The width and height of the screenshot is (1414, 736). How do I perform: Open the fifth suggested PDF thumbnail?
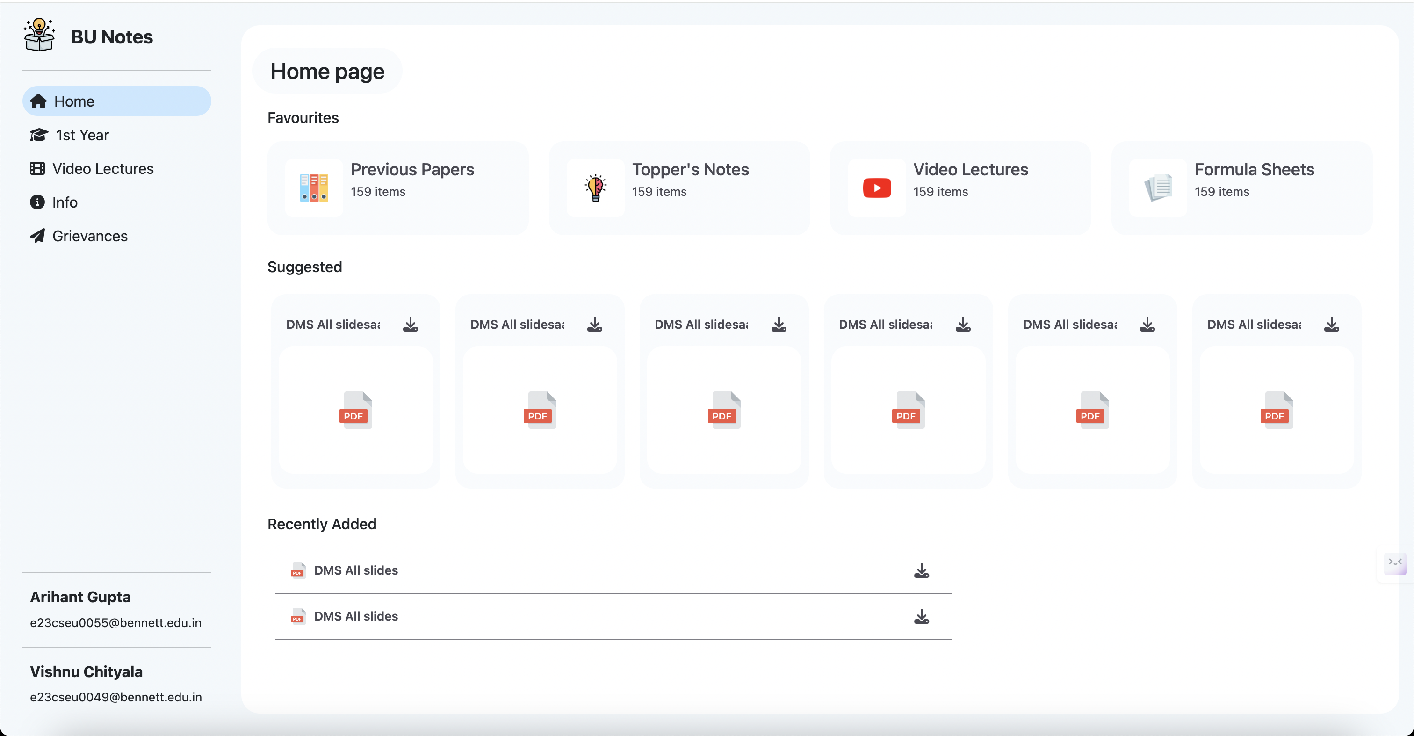click(x=1092, y=410)
